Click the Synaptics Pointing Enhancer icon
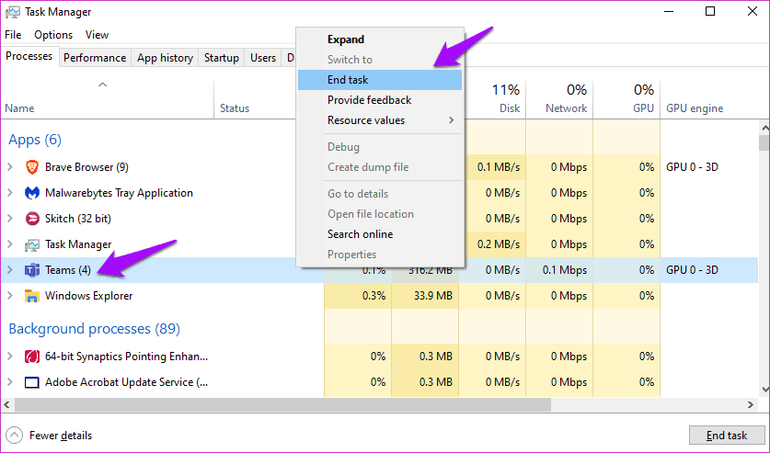770x453 pixels. point(31,357)
